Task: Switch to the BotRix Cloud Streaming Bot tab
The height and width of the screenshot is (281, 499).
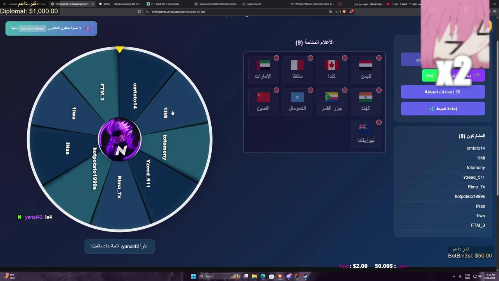Action: click(120, 4)
